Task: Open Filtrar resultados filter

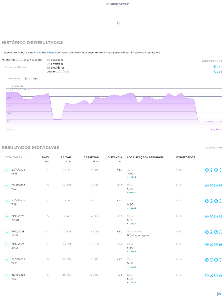Action: 15,67
